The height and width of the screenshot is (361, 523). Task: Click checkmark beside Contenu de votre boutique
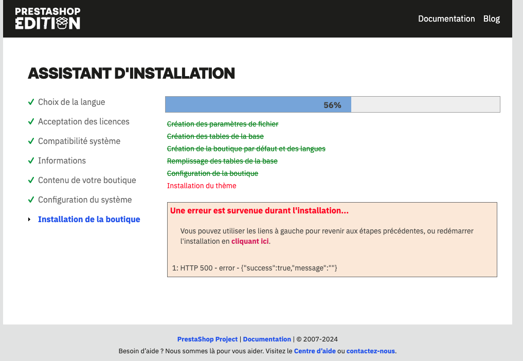(x=31, y=180)
